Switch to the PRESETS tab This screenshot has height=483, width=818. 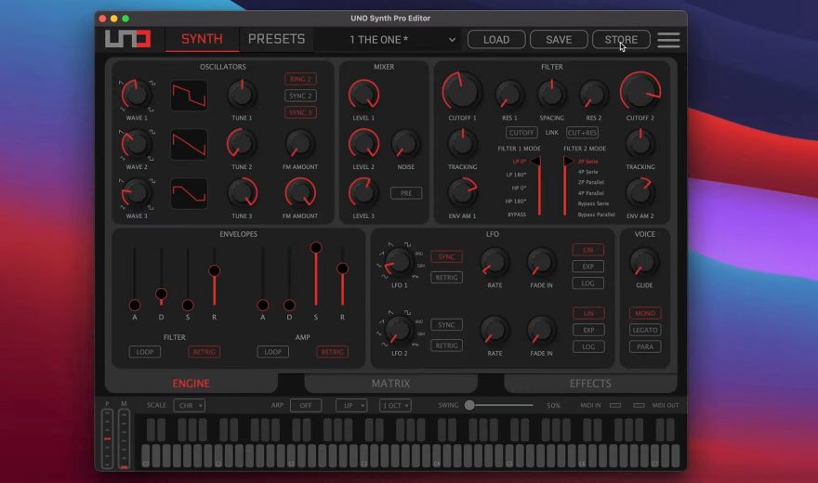tap(276, 39)
